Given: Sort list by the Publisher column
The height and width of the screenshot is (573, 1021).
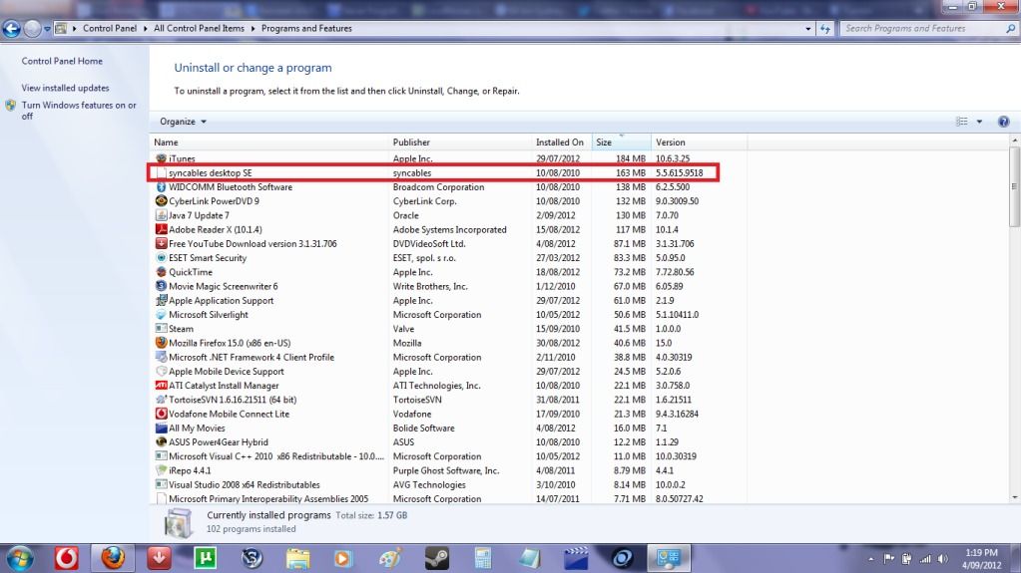Looking at the screenshot, I should pyautogui.click(x=460, y=142).
